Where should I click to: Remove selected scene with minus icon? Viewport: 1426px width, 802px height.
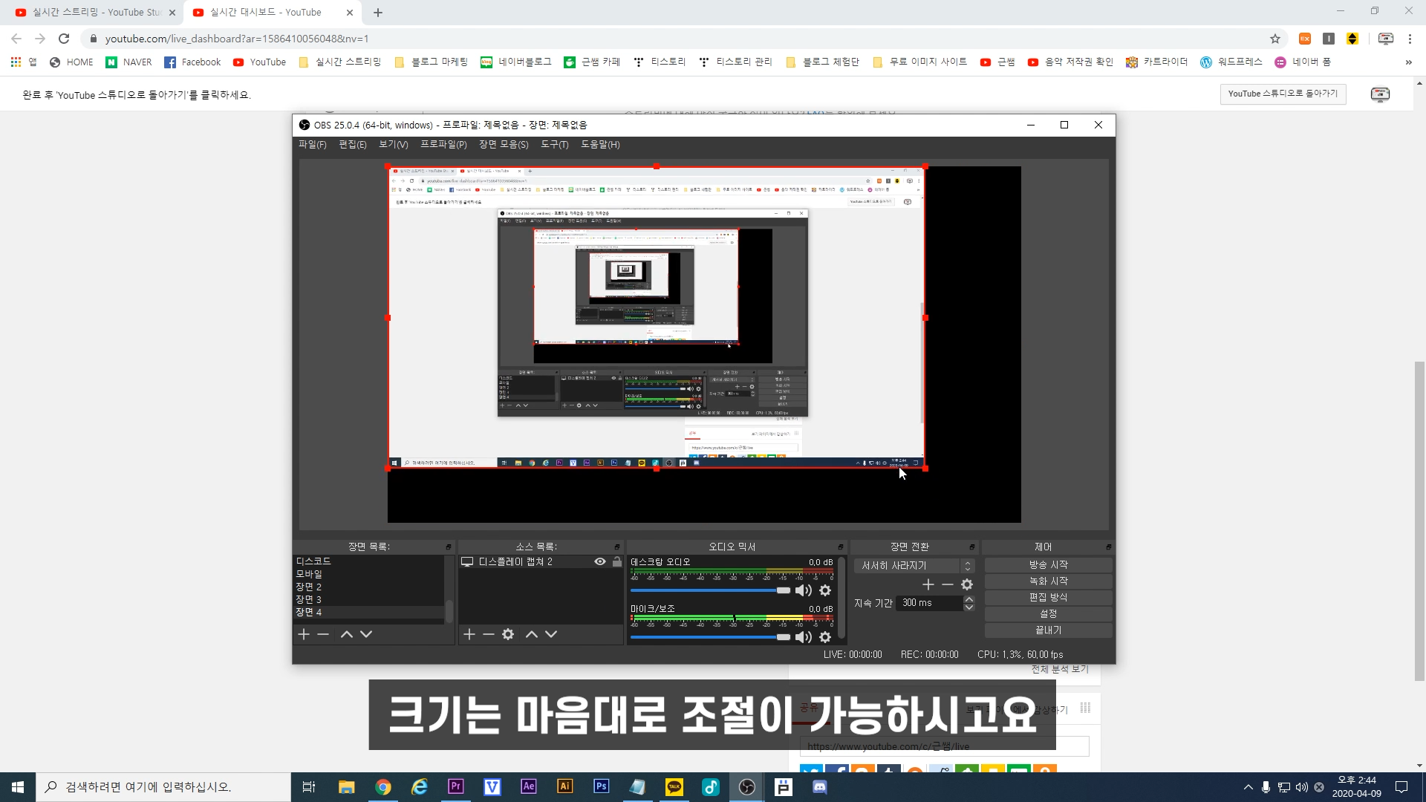[x=323, y=634]
